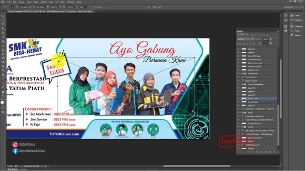Close the open document tab

click(93, 11)
